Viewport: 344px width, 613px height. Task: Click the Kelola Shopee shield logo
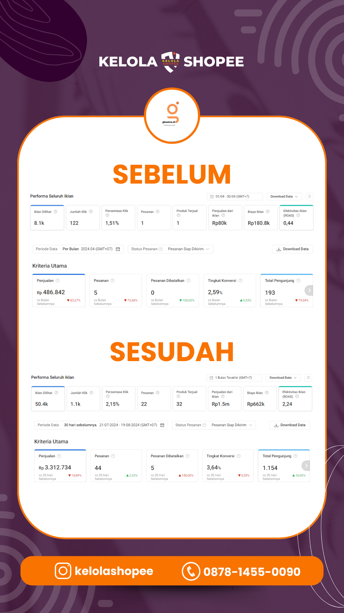pos(170,62)
